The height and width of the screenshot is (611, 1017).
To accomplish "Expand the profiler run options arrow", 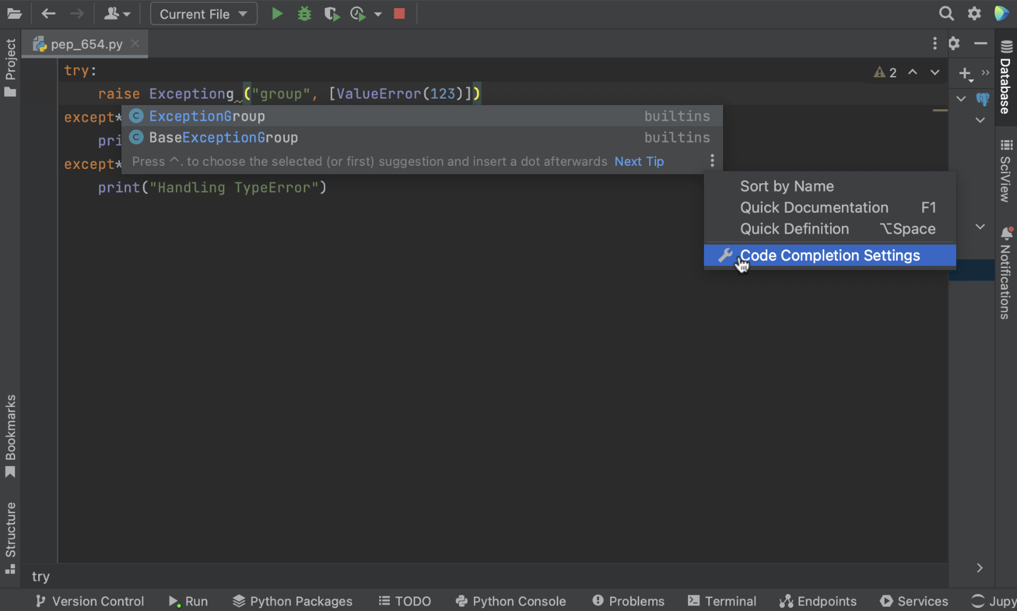I will coord(378,14).
